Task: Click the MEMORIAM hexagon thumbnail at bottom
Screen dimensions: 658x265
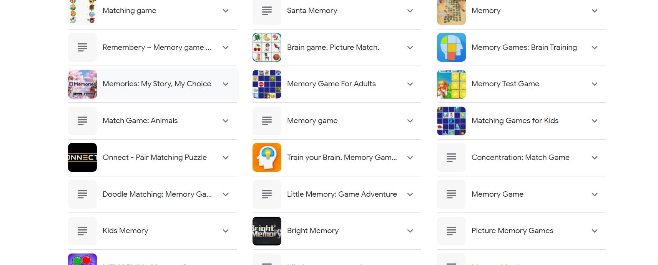Action: pyautogui.click(x=82, y=260)
